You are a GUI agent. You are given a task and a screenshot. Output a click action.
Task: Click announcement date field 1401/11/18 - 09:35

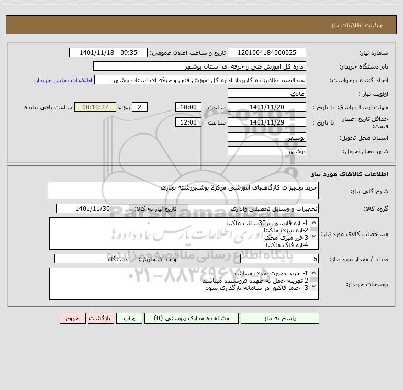108,52
